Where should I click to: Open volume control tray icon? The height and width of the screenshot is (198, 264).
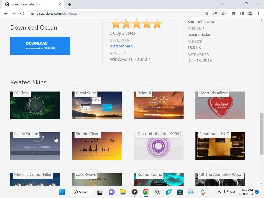(x=233, y=192)
